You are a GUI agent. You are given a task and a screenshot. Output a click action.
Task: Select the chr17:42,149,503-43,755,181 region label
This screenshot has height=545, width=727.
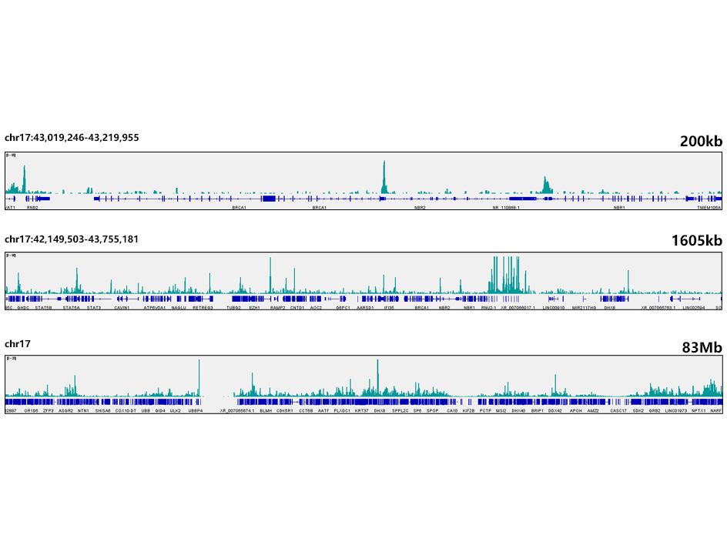72,239
